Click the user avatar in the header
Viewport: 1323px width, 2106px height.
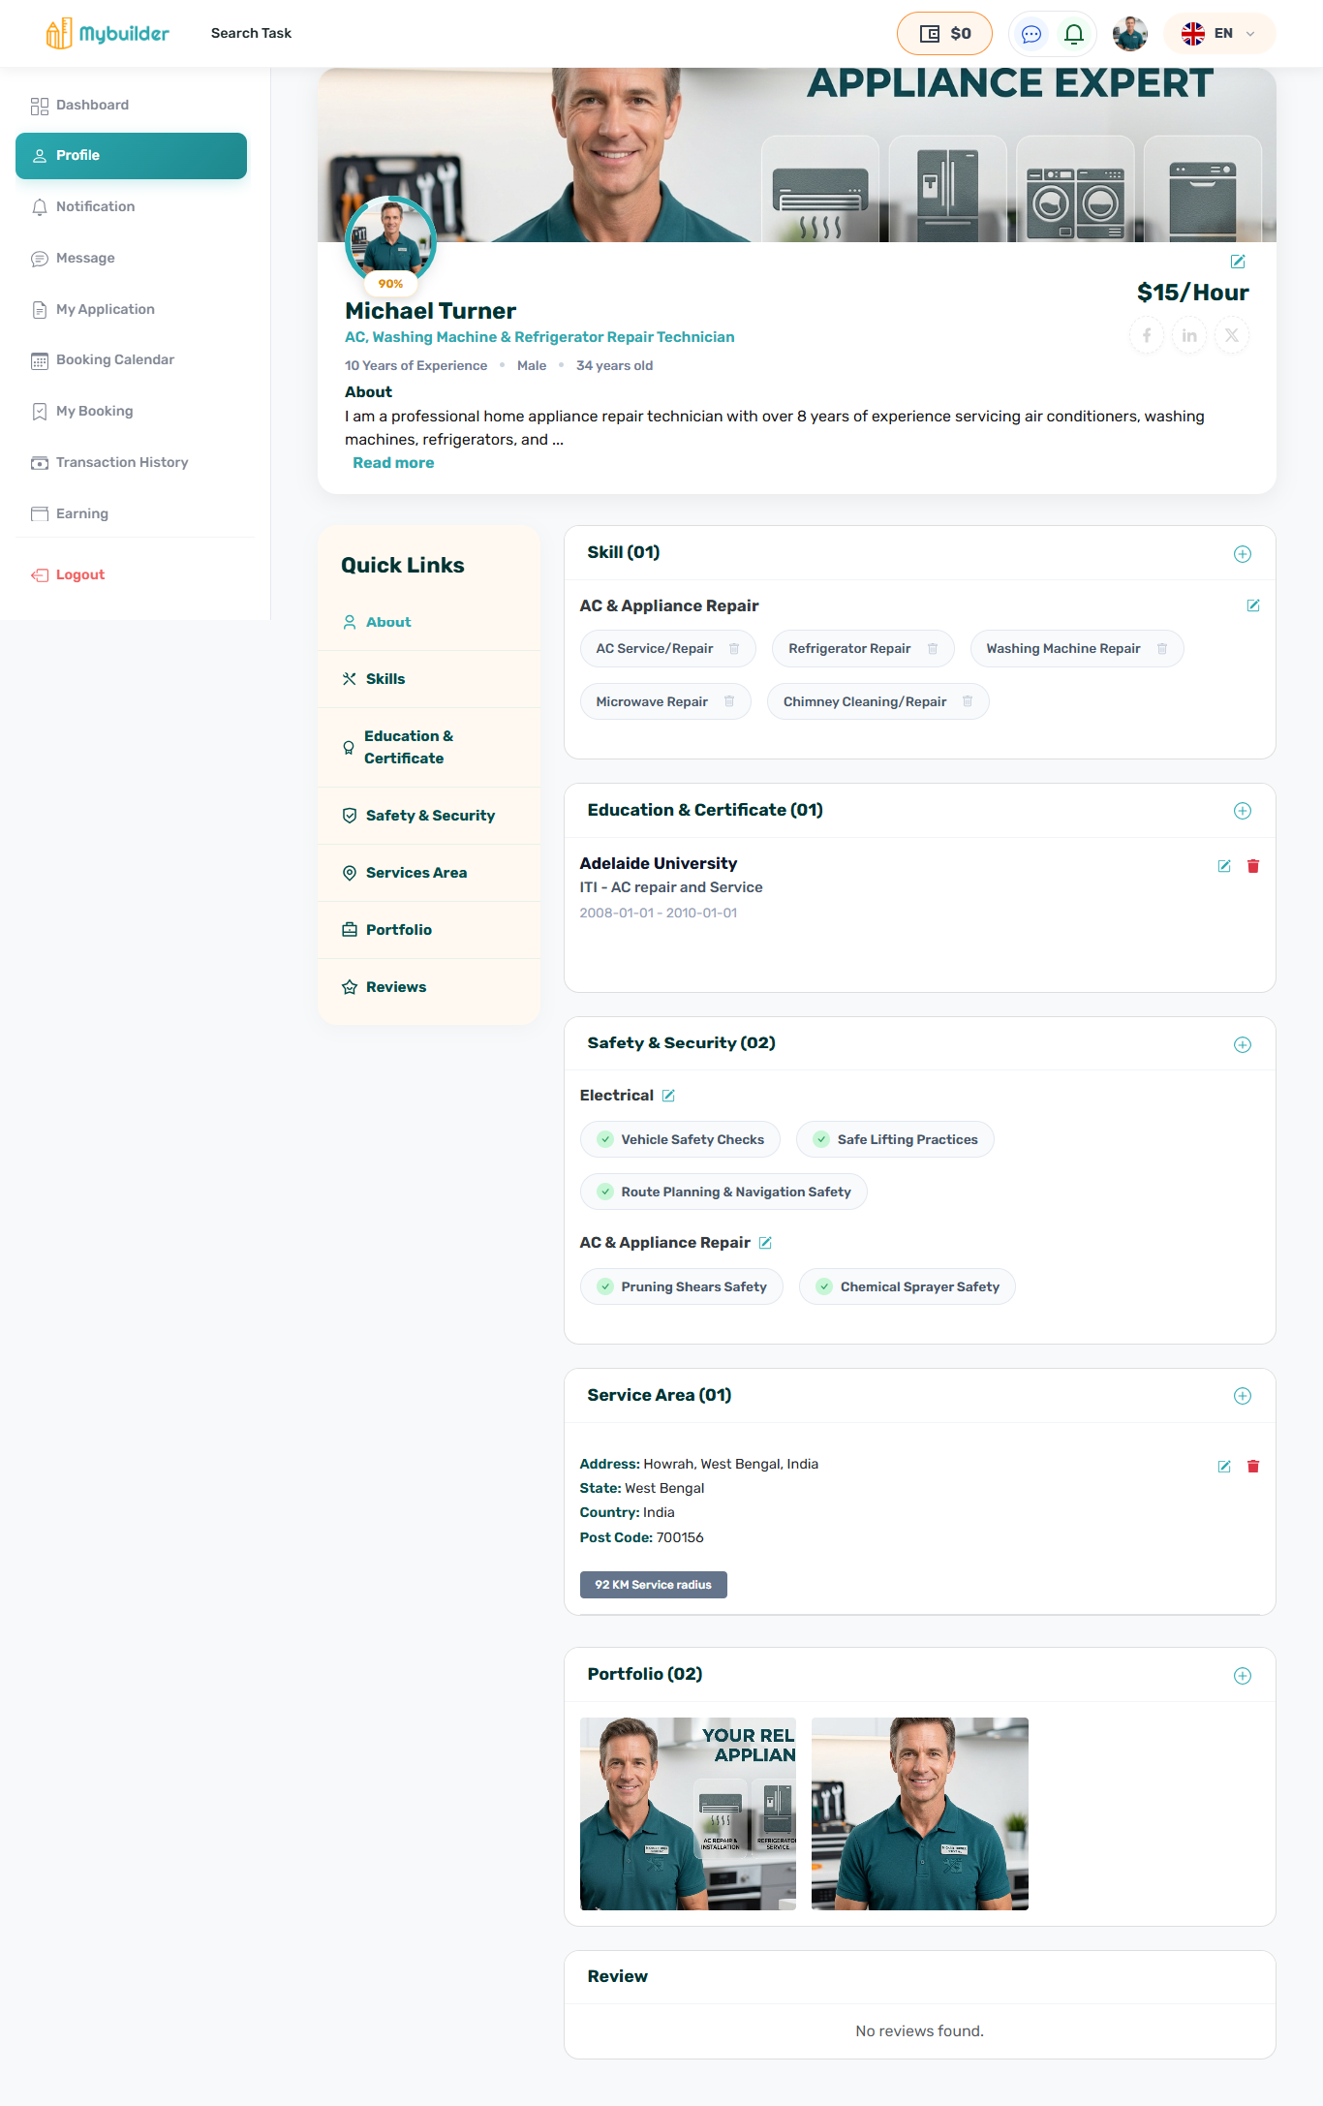coord(1130,34)
